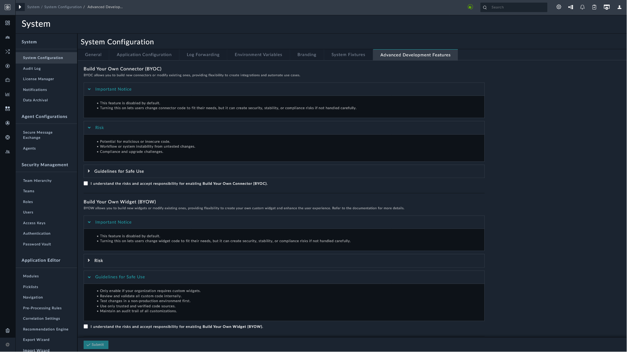
Task: Click the recycle bin icon in left sidebar
Action: click(x=8, y=330)
